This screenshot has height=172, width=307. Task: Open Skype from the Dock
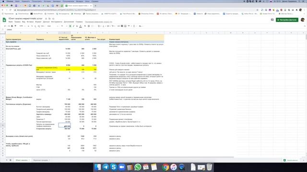(x=114, y=167)
